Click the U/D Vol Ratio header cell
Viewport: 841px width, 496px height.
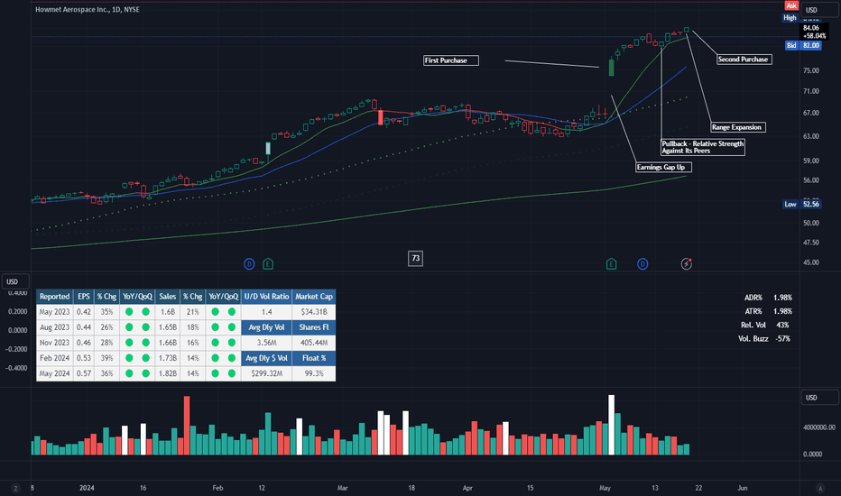click(x=266, y=297)
